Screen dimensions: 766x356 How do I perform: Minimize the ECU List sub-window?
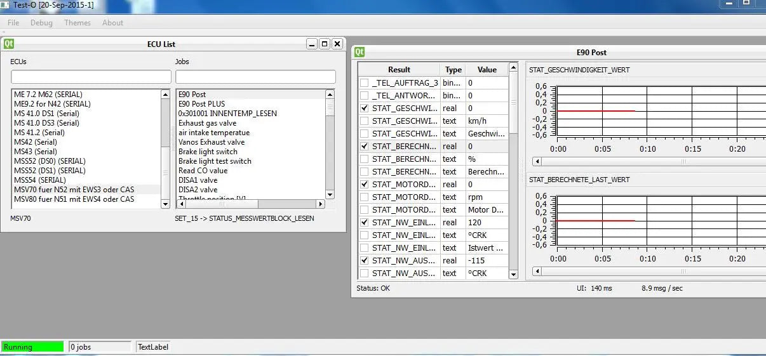312,44
